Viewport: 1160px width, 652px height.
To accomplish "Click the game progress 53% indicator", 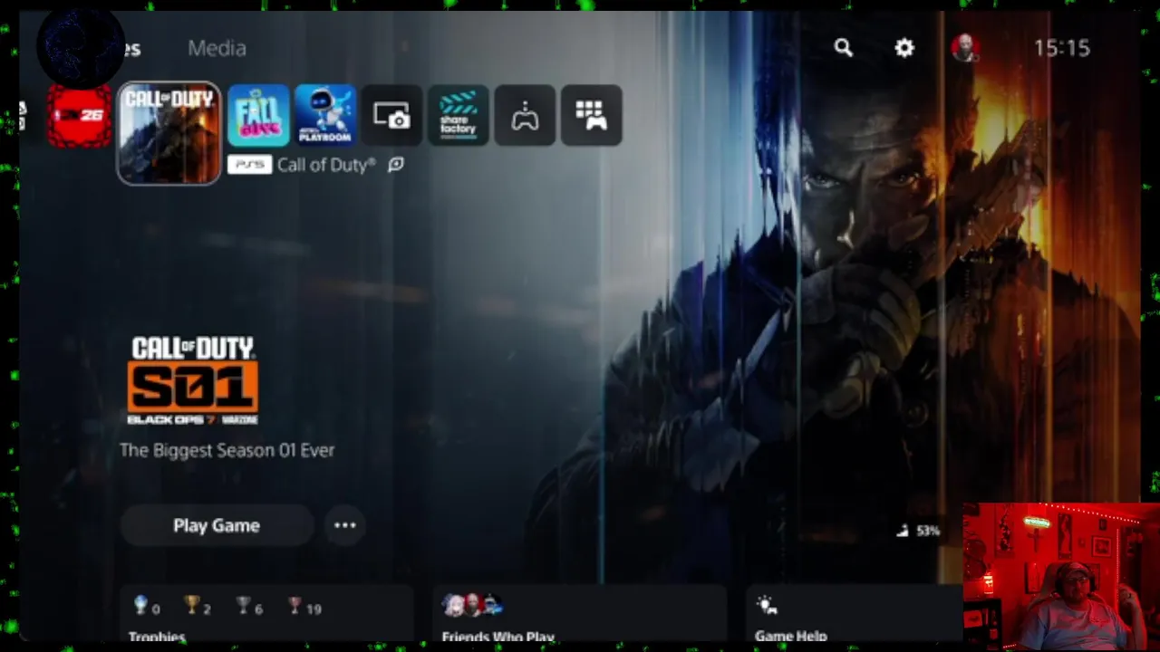I will coord(918,531).
